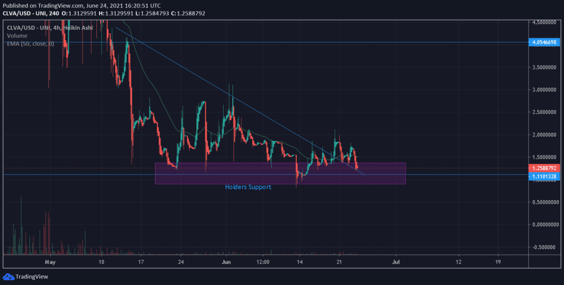Click the TradingView brand text at bottom

point(30,277)
